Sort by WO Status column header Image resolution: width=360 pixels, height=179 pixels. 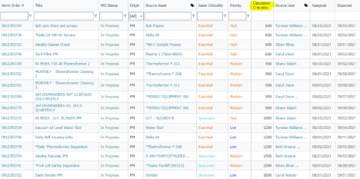click(109, 6)
